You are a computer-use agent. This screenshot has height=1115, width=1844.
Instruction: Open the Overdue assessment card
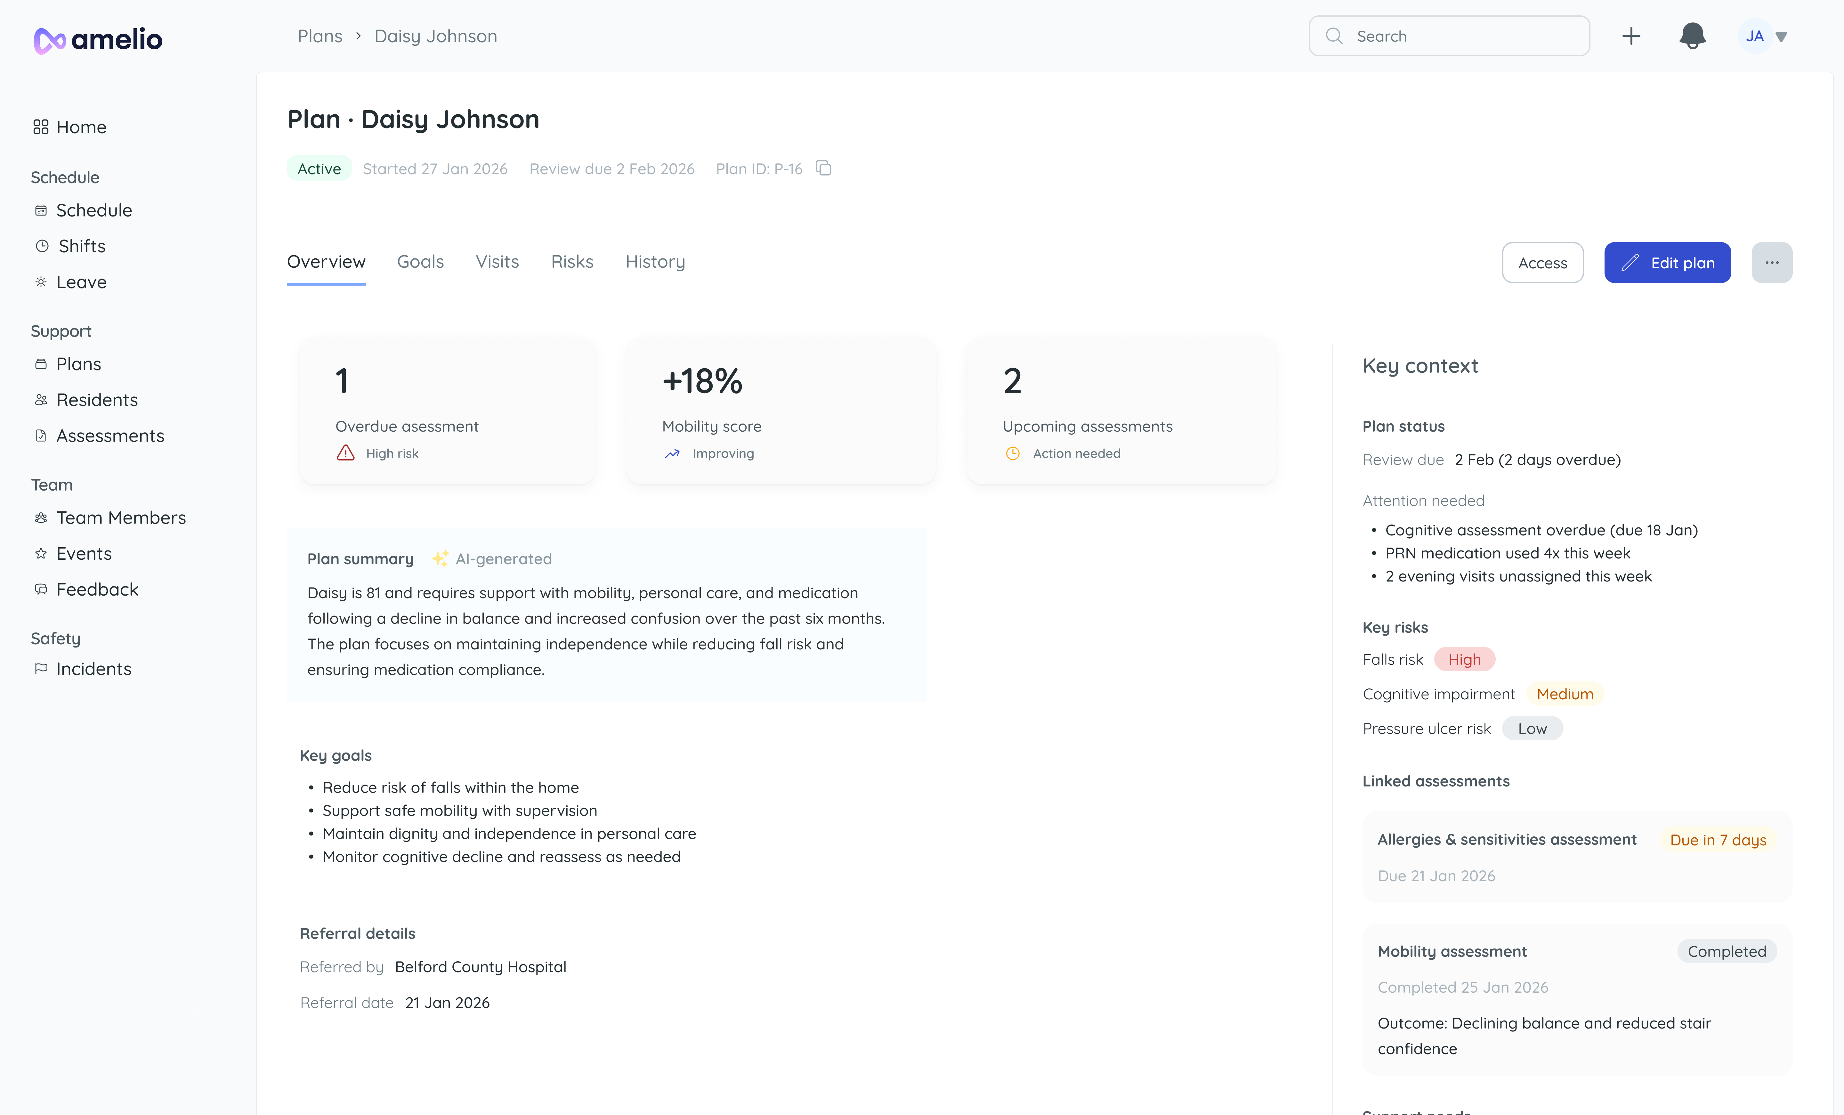click(448, 411)
